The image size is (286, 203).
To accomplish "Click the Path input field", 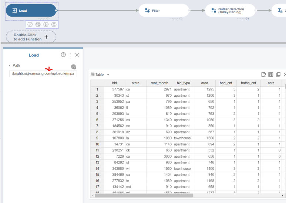I will [43, 73].
